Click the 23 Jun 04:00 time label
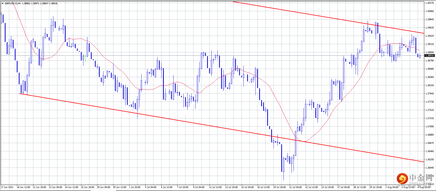Image resolution: width=436 pixels, height=191 pixels. coord(55,187)
